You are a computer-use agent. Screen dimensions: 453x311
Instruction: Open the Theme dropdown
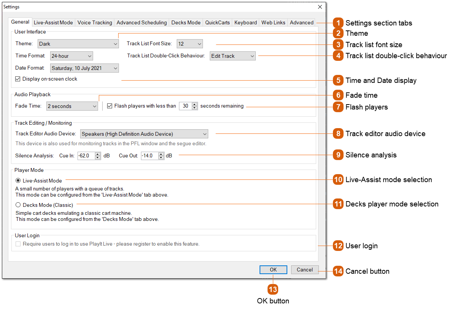(x=78, y=44)
